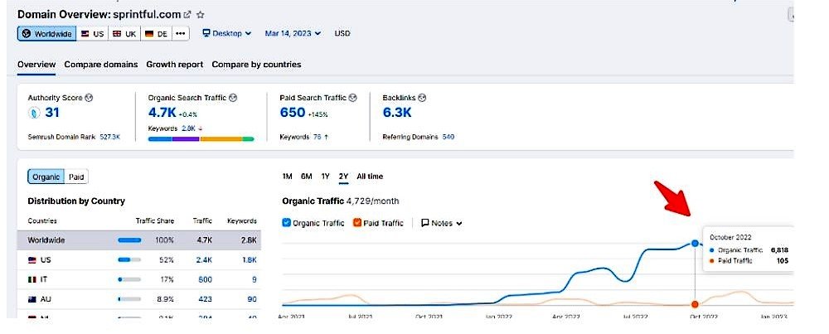Toggle the Organic Traffic checkbox

point(287,223)
